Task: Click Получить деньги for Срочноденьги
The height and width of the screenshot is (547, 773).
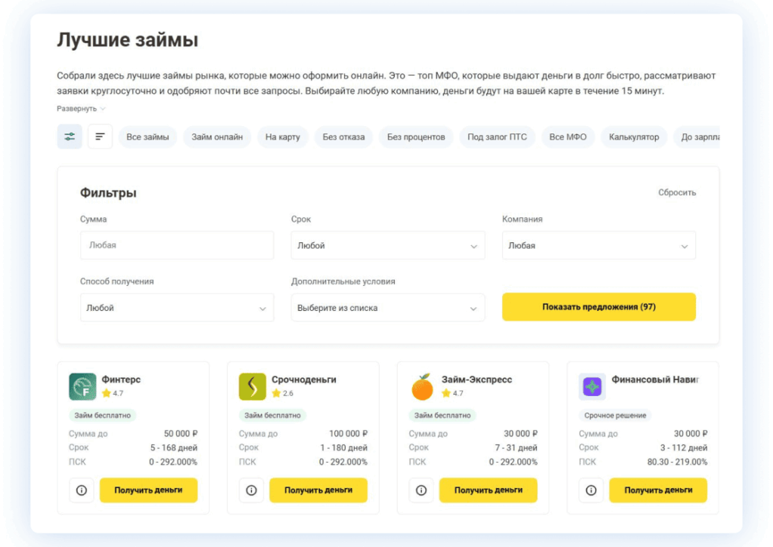Action: click(x=319, y=490)
